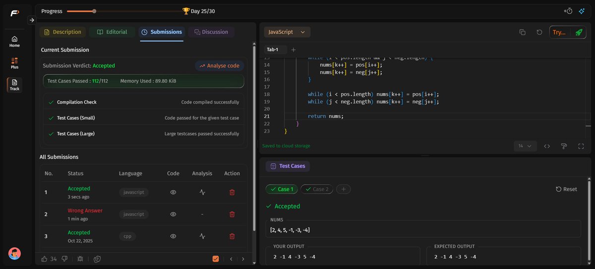Click the Reset test cases button
Viewport: 595px width, 269px height.
(566, 189)
